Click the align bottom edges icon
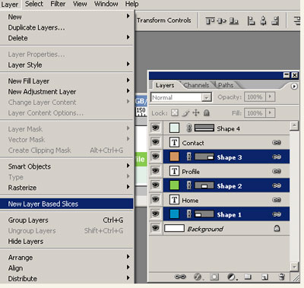Screen dimensions: 304x288 [233, 21]
